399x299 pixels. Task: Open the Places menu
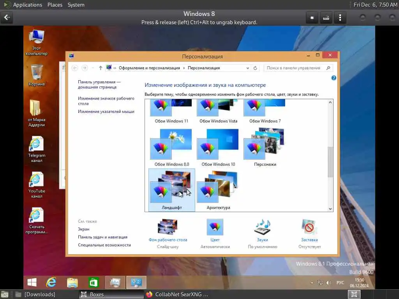point(55,5)
